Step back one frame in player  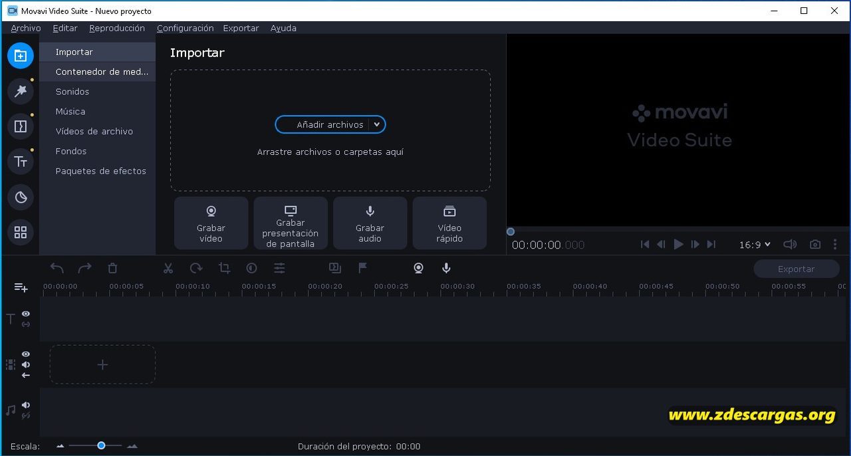tap(661, 244)
